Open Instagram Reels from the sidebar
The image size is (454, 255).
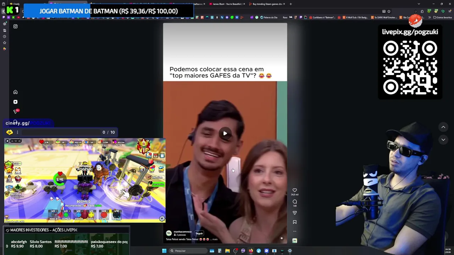click(15, 102)
